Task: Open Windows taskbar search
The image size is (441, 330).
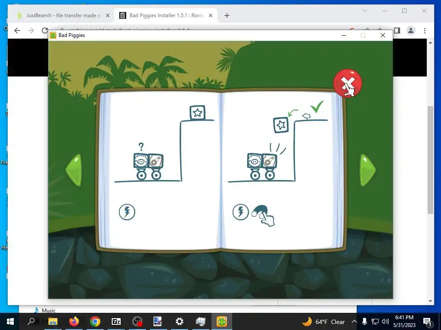Action: (x=31, y=321)
